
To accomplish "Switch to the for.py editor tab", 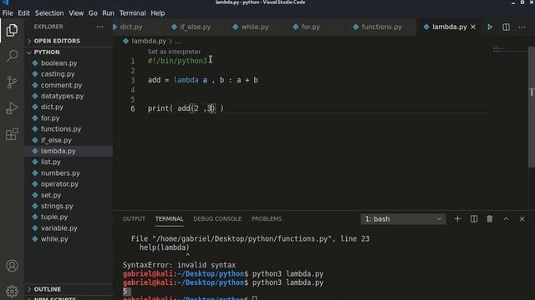I will 310,27.
